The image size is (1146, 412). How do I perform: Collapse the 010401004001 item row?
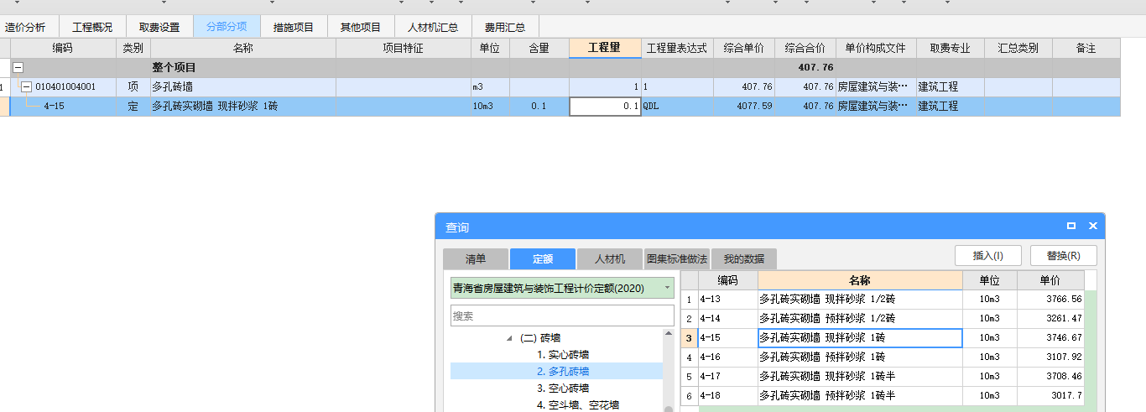tap(26, 86)
